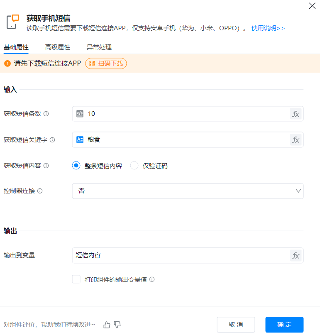Select the 整条短信内容 radio option
Screen dimensions: 320x335
pyautogui.click(x=76, y=166)
